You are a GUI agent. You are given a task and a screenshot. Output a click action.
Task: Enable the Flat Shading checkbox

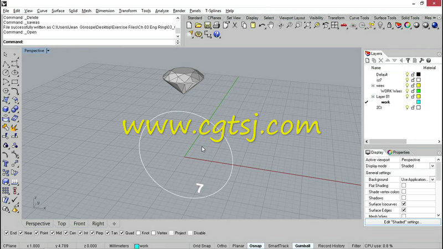[x=404, y=185]
